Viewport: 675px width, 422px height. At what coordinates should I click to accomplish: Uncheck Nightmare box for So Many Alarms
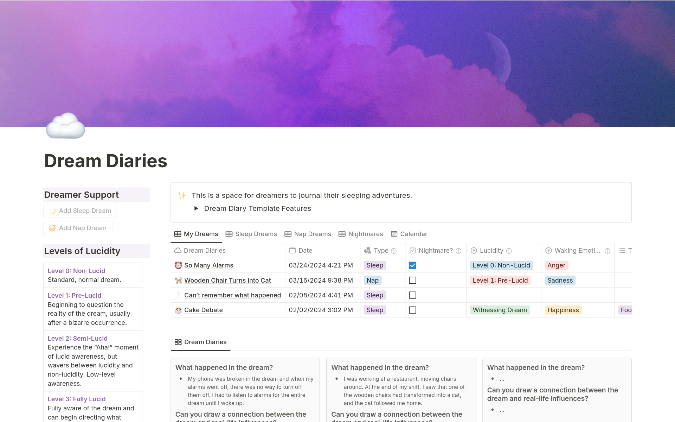(412, 265)
